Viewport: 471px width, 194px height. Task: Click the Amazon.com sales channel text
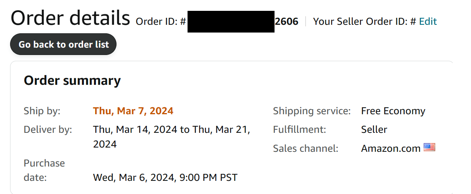coord(391,148)
